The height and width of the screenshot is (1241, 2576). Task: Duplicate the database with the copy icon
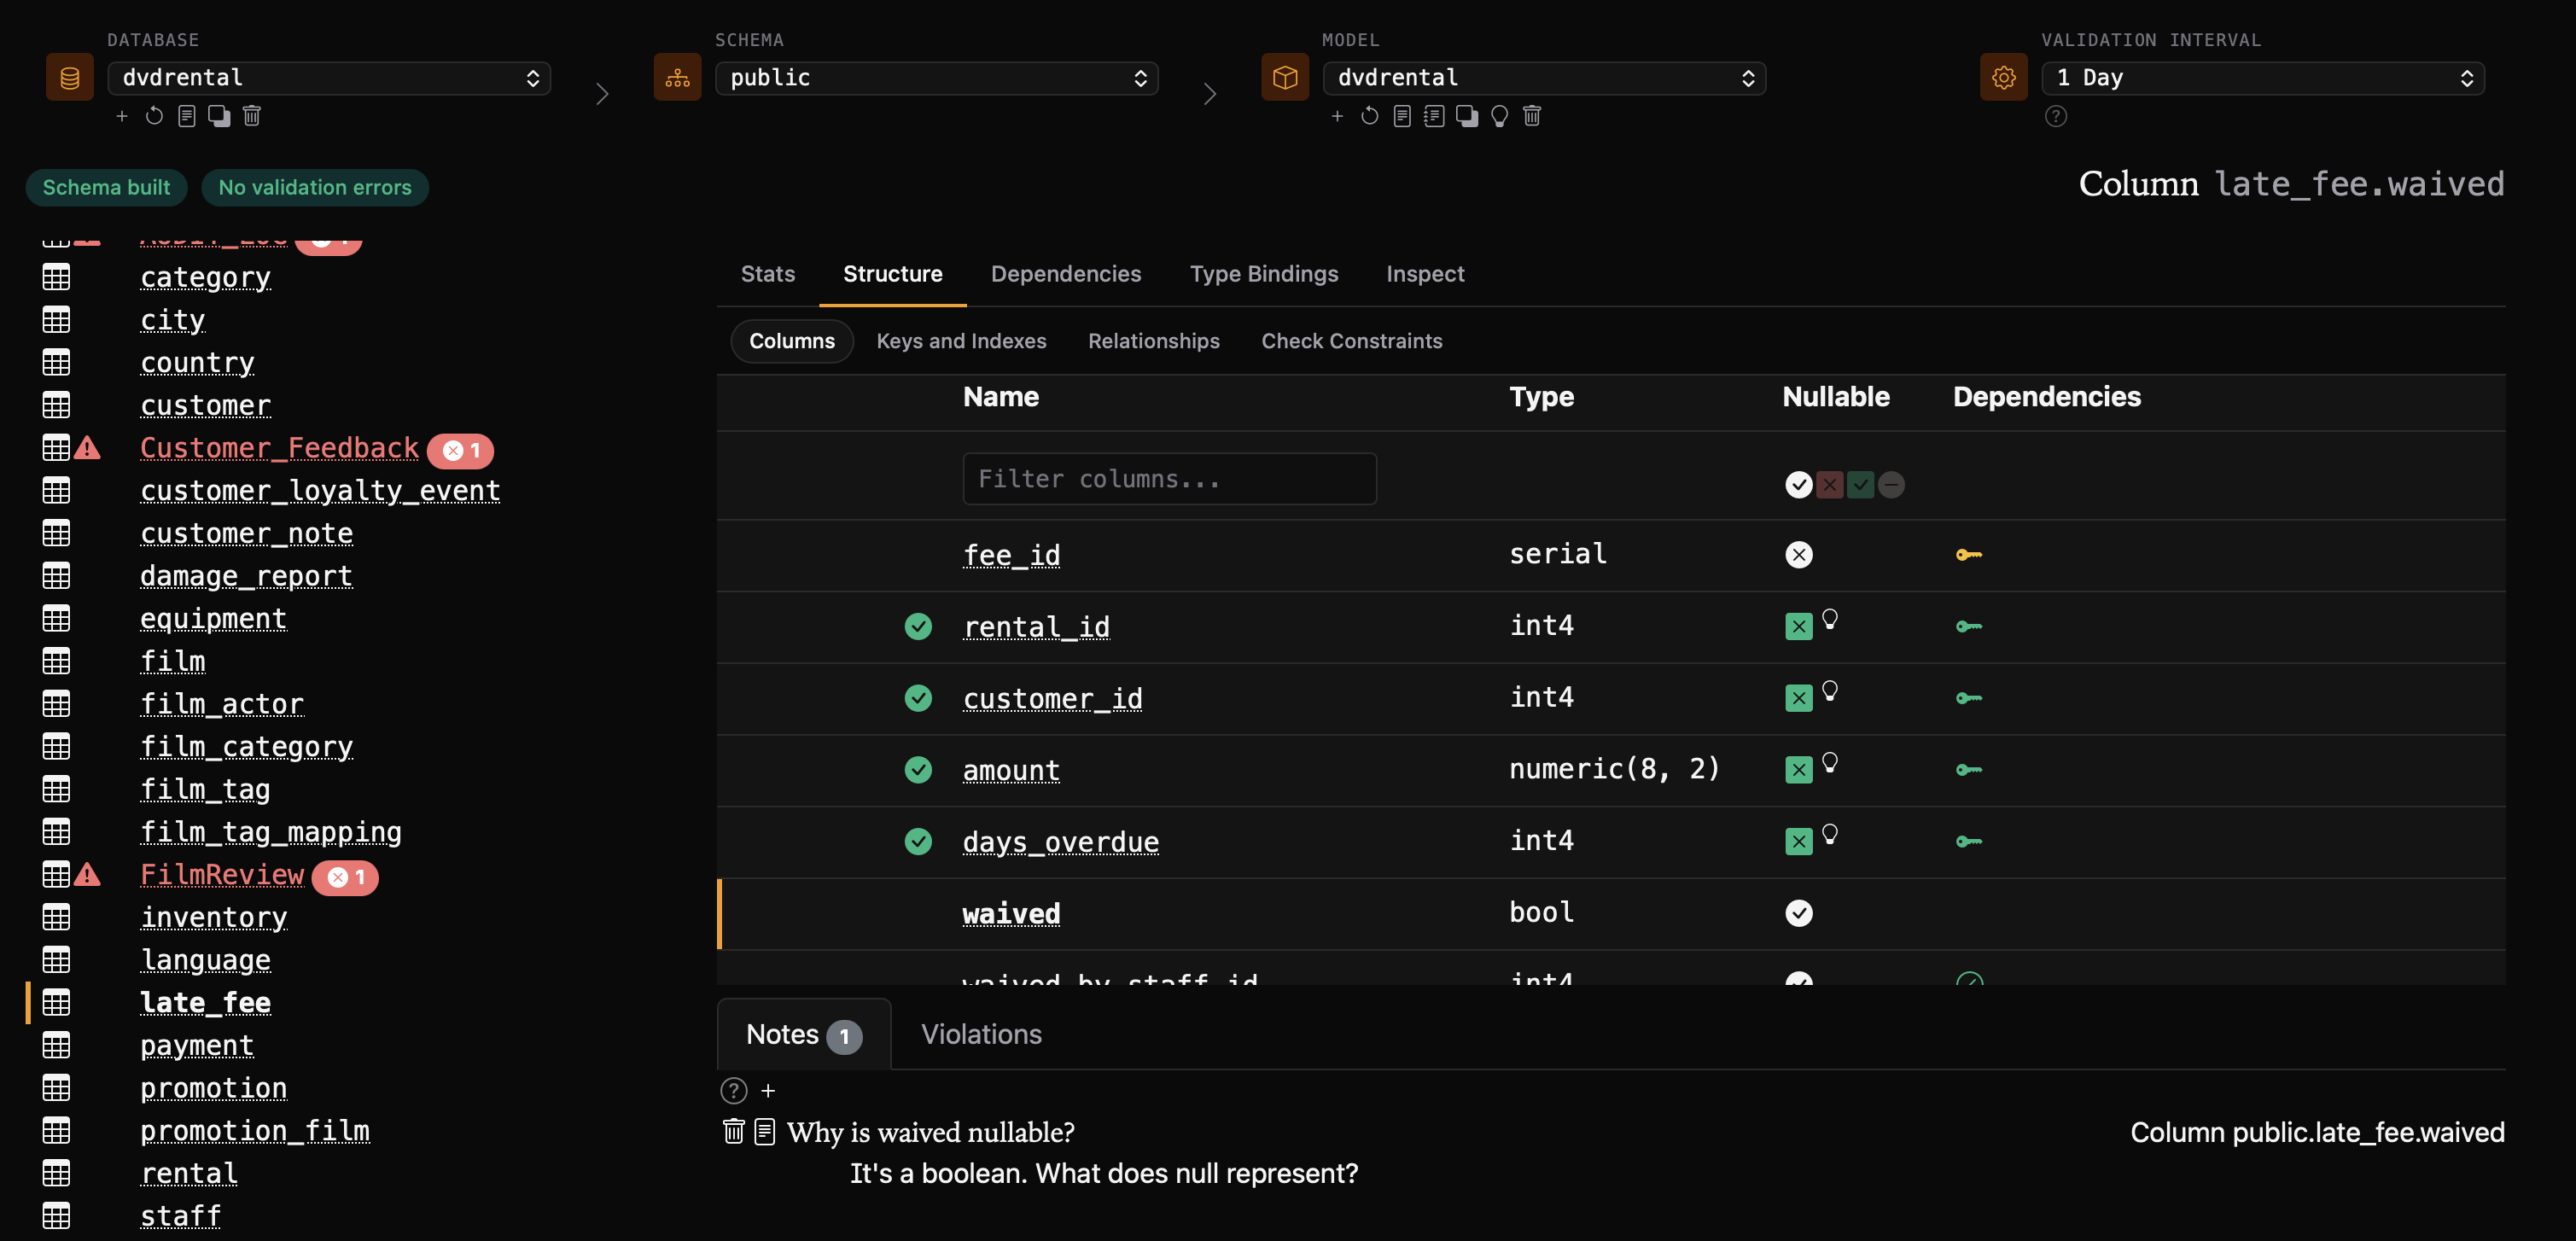point(219,116)
